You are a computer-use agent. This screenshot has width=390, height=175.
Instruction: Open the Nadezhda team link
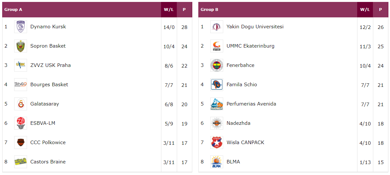pos(238,123)
